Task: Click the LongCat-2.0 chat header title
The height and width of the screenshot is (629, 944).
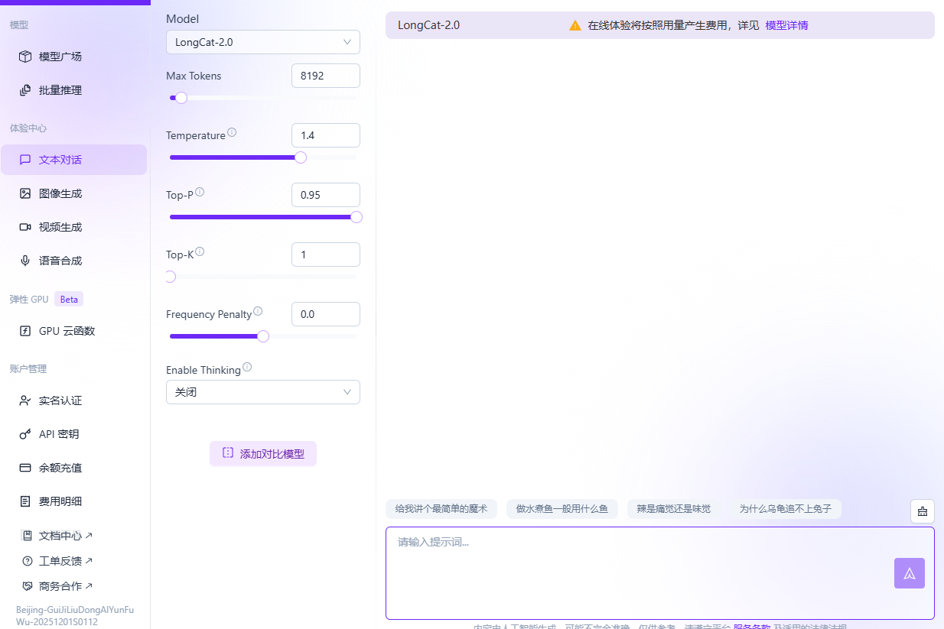Action: tap(428, 25)
